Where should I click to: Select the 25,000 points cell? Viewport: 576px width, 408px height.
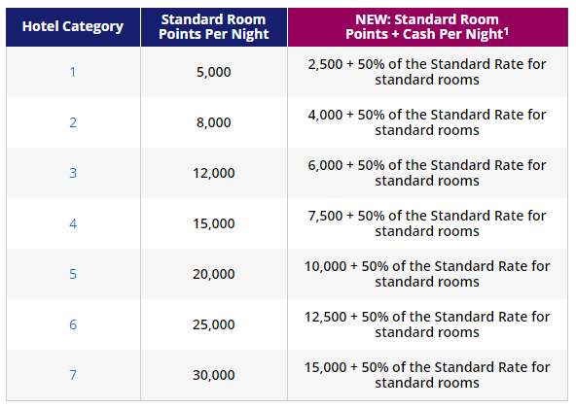point(214,324)
